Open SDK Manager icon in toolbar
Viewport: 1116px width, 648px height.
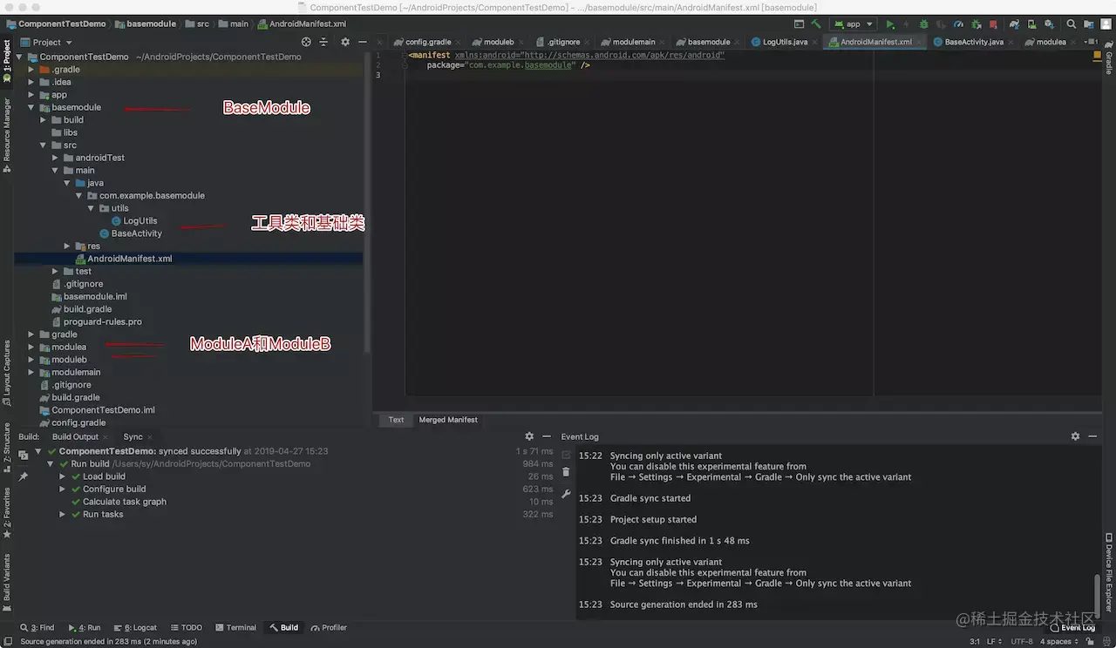(1050, 24)
